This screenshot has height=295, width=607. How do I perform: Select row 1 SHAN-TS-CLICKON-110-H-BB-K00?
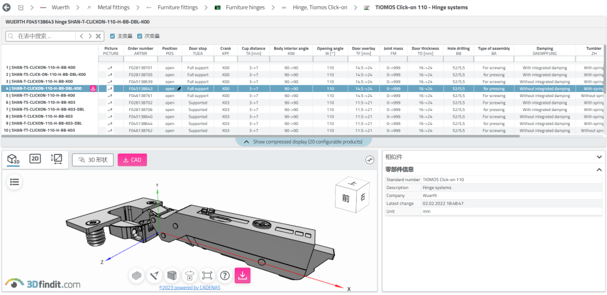click(43, 67)
